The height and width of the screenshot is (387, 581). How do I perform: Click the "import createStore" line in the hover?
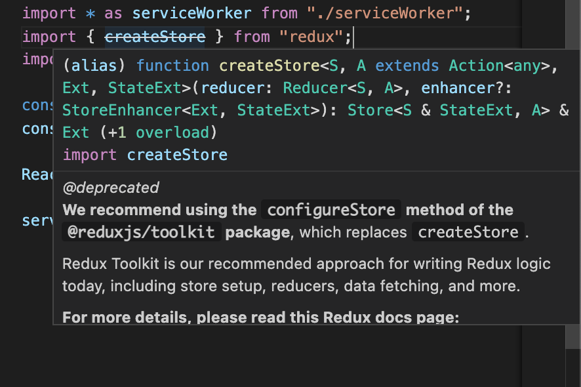[145, 155]
